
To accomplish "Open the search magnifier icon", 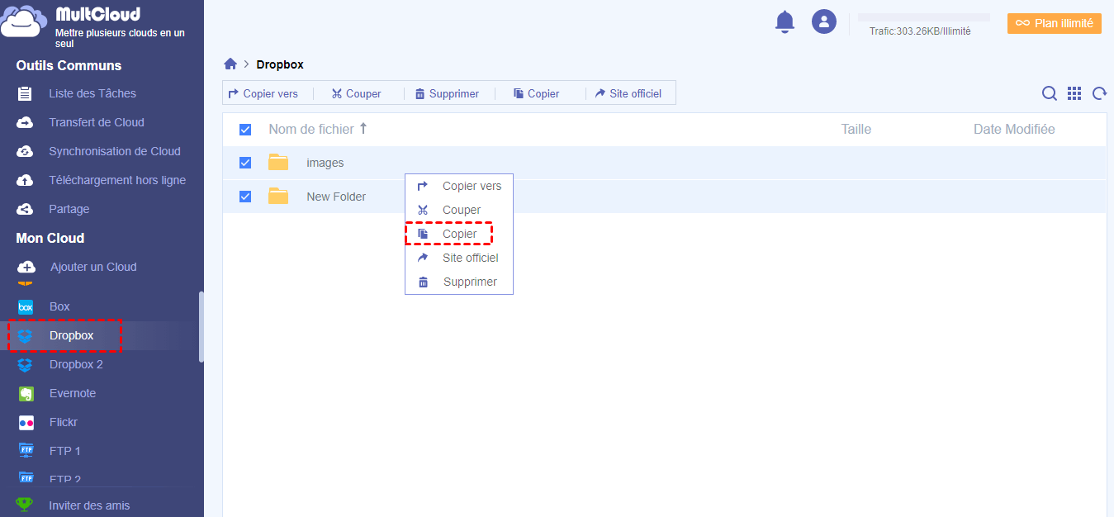I will [x=1049, y=93].
